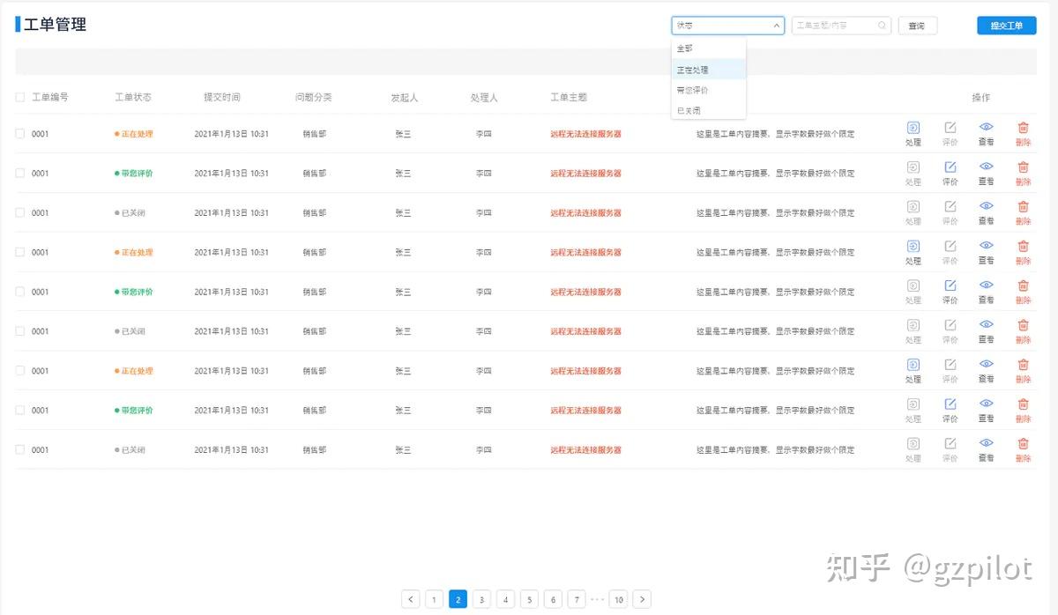Click the 删除 trash icon in the first row
1058x615 pixels.
(1023, 128)
